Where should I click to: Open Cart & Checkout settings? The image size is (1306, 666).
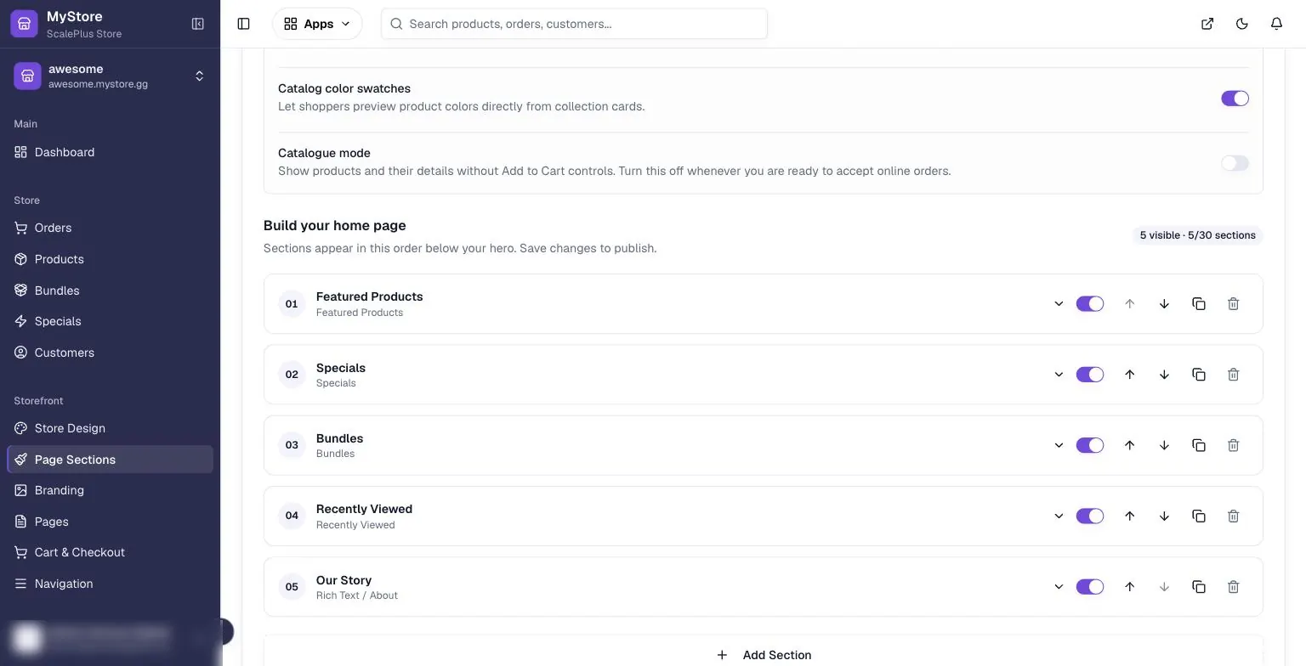pyautogui.click(x=110, y=552)
